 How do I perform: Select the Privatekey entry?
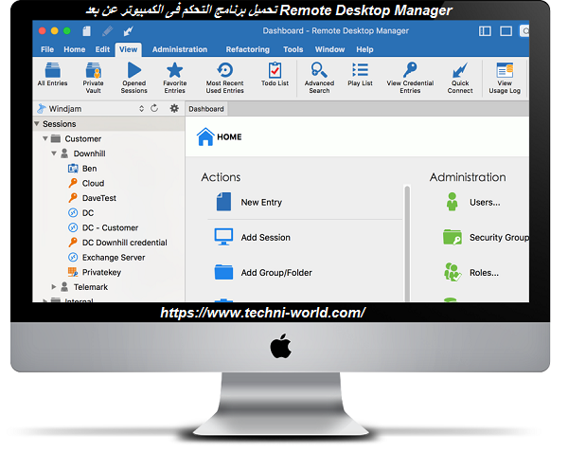pos(101,272)
